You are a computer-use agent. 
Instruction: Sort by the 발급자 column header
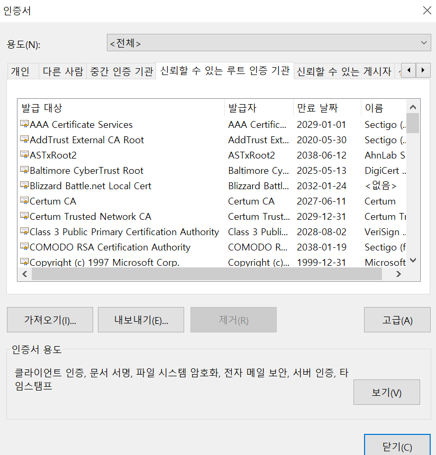[x=259, y=108]
